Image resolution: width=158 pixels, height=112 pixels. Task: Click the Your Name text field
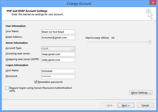tap(58, 32)
